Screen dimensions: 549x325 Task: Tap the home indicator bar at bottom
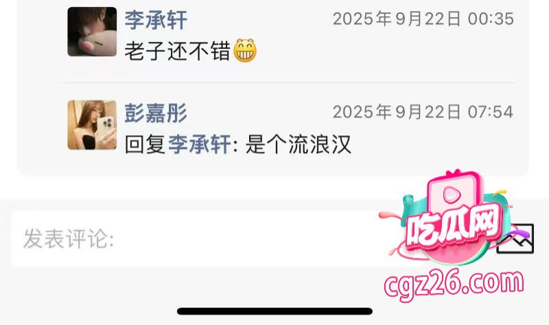[x=275, y=311]
